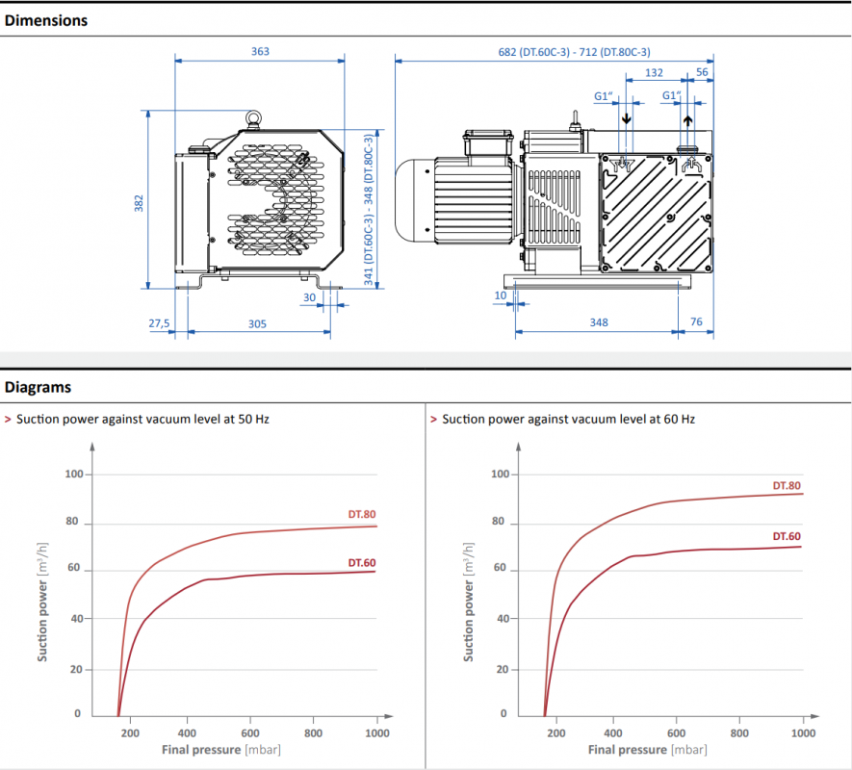The width and height of the screenshot is (852, 770).
Task: Click the DT.60 curve label in the 60 Hz chart
Action: 787,536
